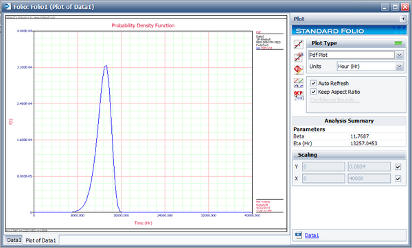Uncheck Keep Aspect Ratio
This screenshot has width=412, height=248.
(x=313, y=92)
